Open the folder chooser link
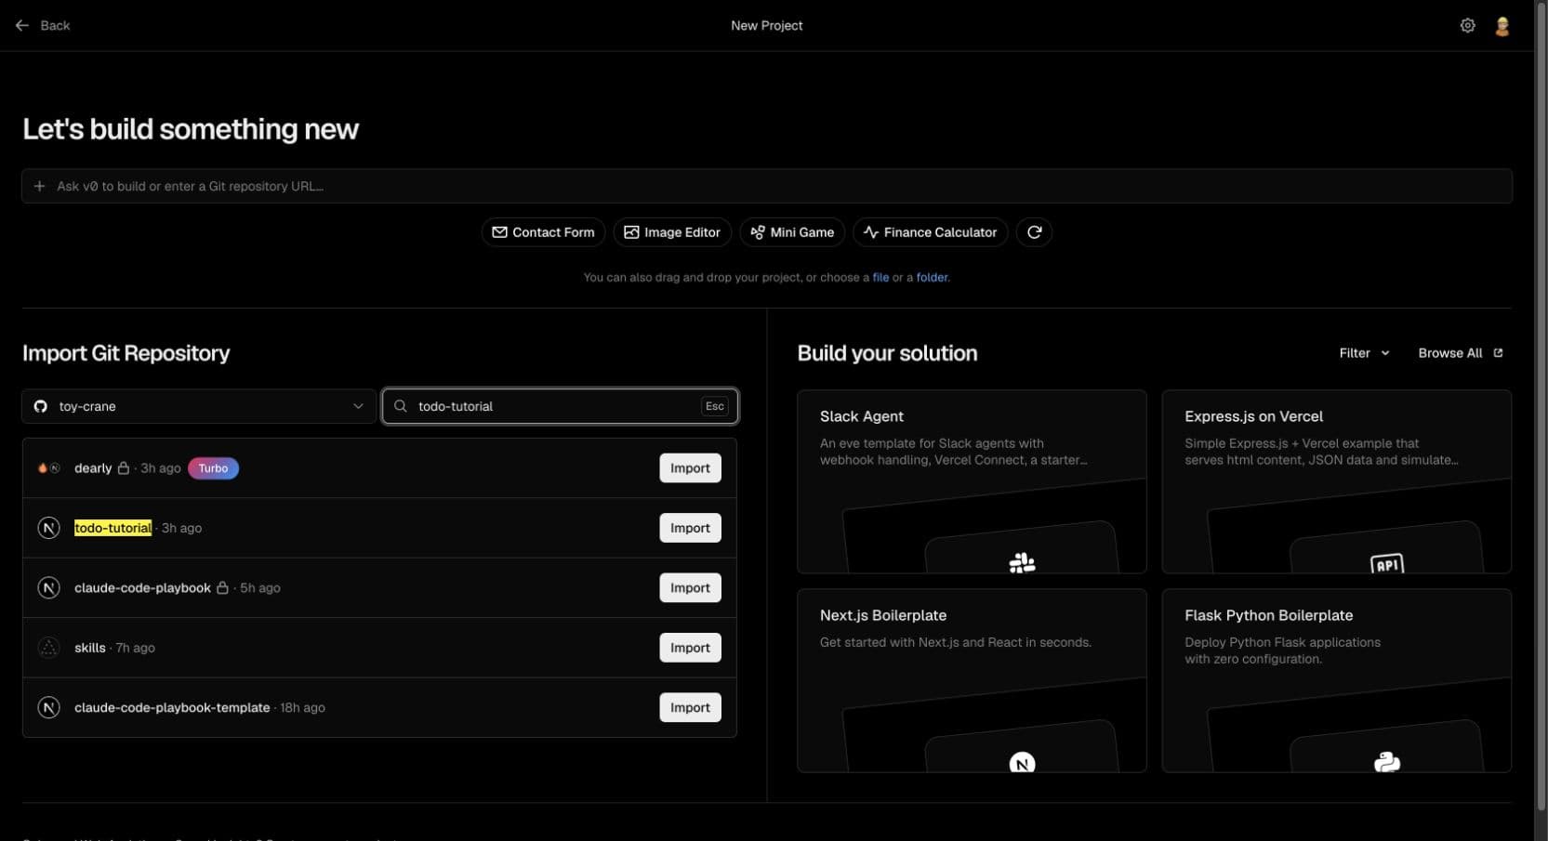This screenshot has width=1548, height=841. (932, 277)
